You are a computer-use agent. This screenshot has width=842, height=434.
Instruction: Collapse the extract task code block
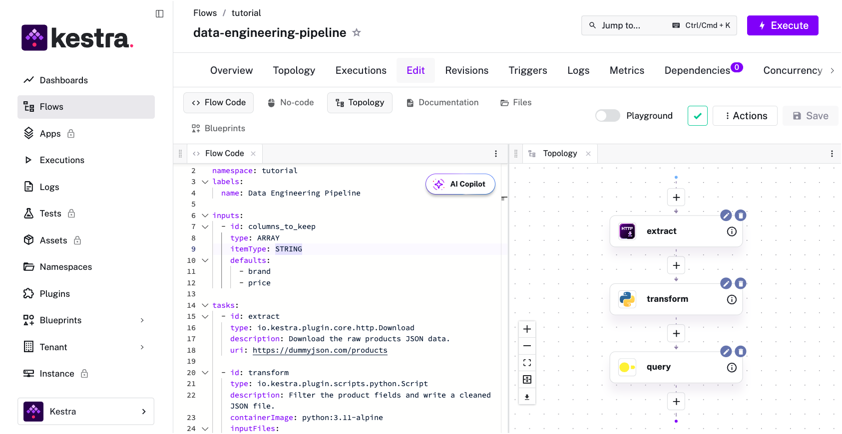pos(205,317)
